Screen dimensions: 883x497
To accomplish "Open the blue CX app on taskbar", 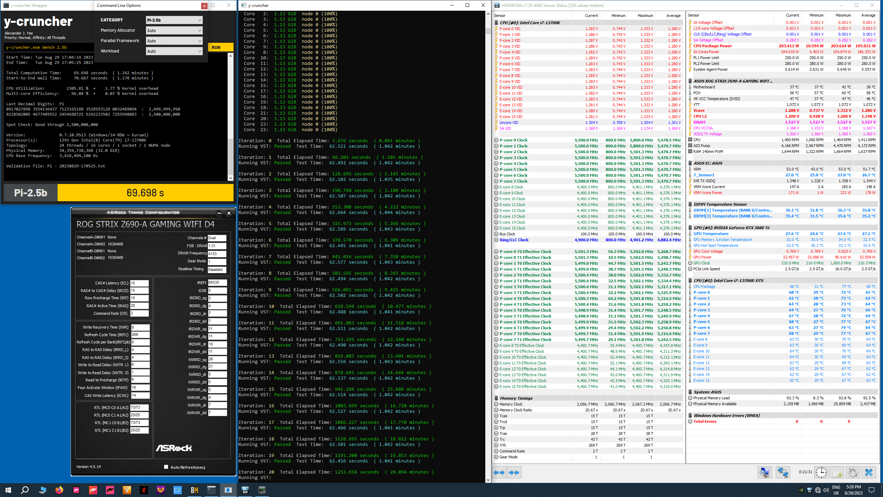I will pyautogui.click(x=178, y=490).
